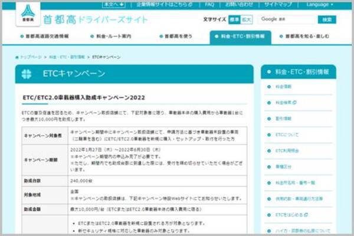
Task: Click the キャンペーン期間 table header cell
Action: pyautogui.click(x=45, y=160)
